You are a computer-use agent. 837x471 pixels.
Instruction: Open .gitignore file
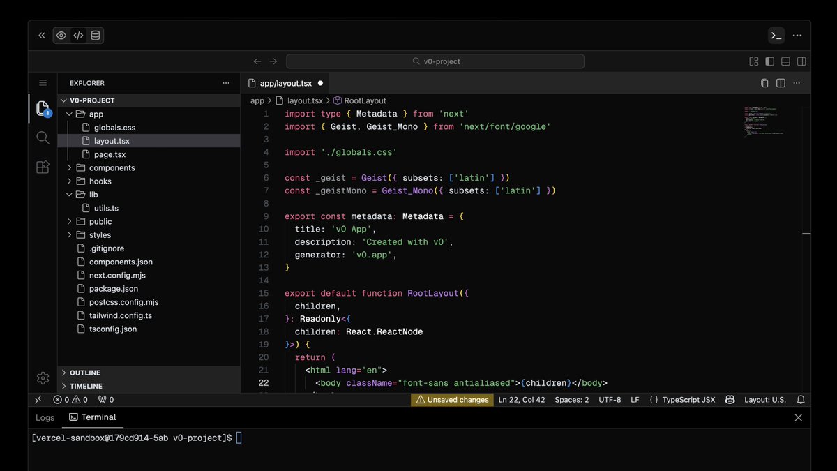(149, 248)
